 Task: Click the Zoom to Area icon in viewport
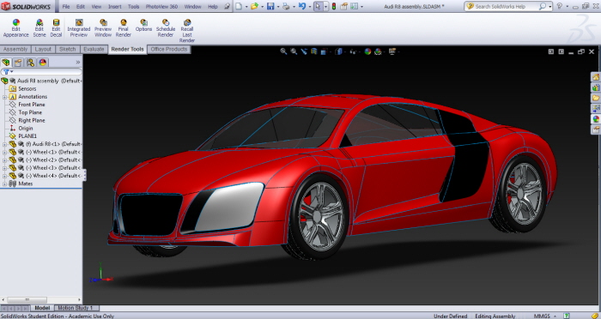coord(294,51)
